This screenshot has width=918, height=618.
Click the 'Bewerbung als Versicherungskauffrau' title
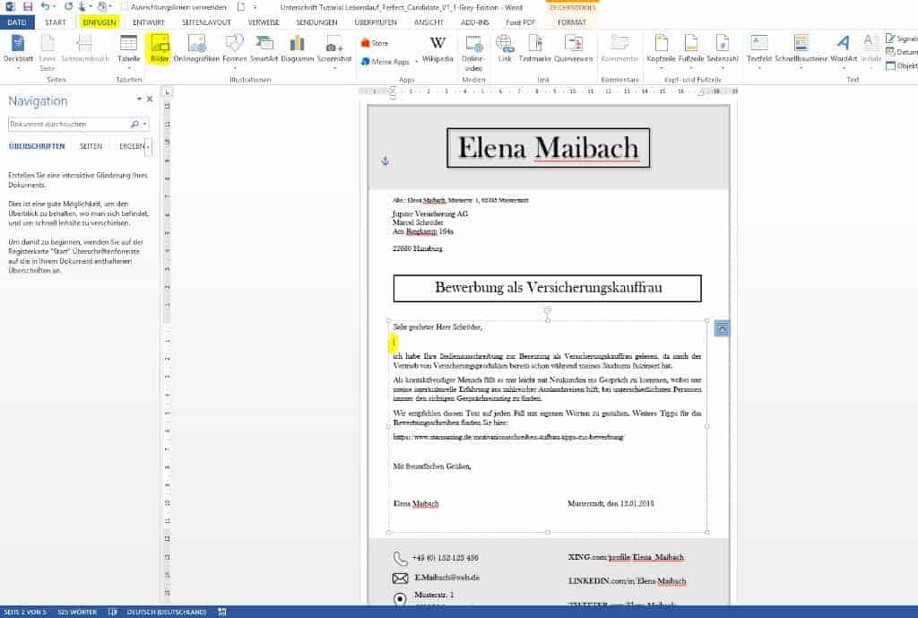tap(548, 288)
